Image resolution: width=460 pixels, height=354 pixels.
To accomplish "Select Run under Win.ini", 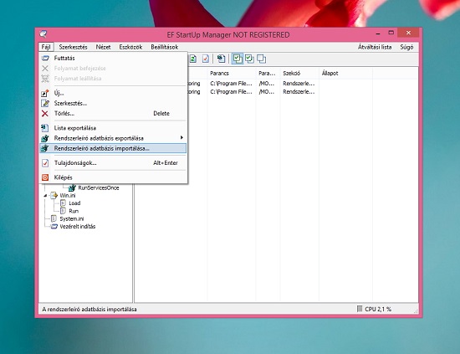I will point(74,211).
